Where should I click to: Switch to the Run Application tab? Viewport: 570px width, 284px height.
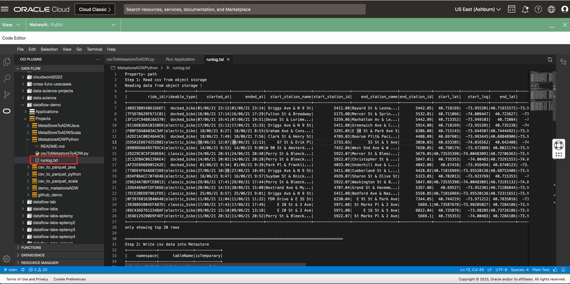click(x=180, y=59)
